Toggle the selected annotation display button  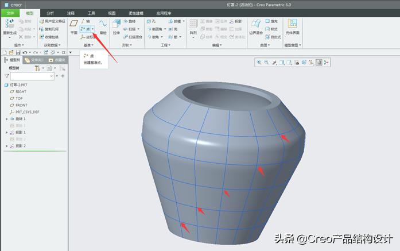(319, 62)
